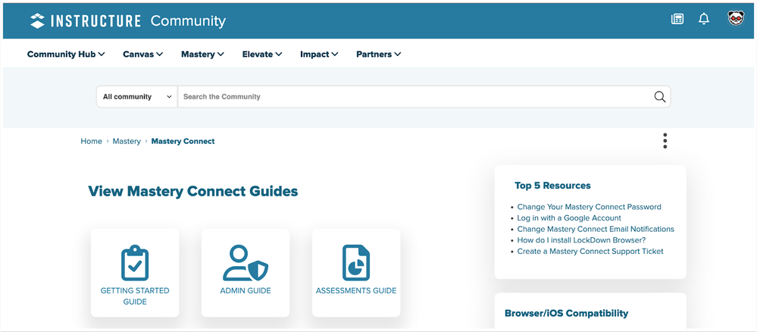Click the INSTRUCTURE wordmark
The image size is (757, 332).
pyautogui.click(x=95, y=20)
